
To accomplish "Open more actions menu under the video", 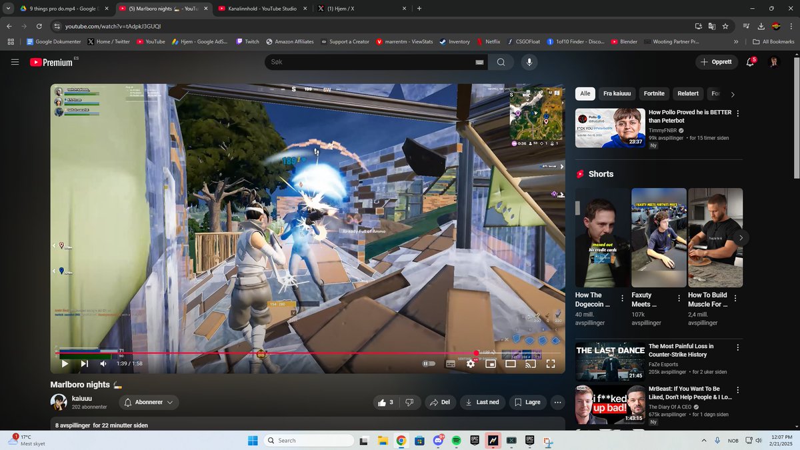I will [x=558, y=402].
